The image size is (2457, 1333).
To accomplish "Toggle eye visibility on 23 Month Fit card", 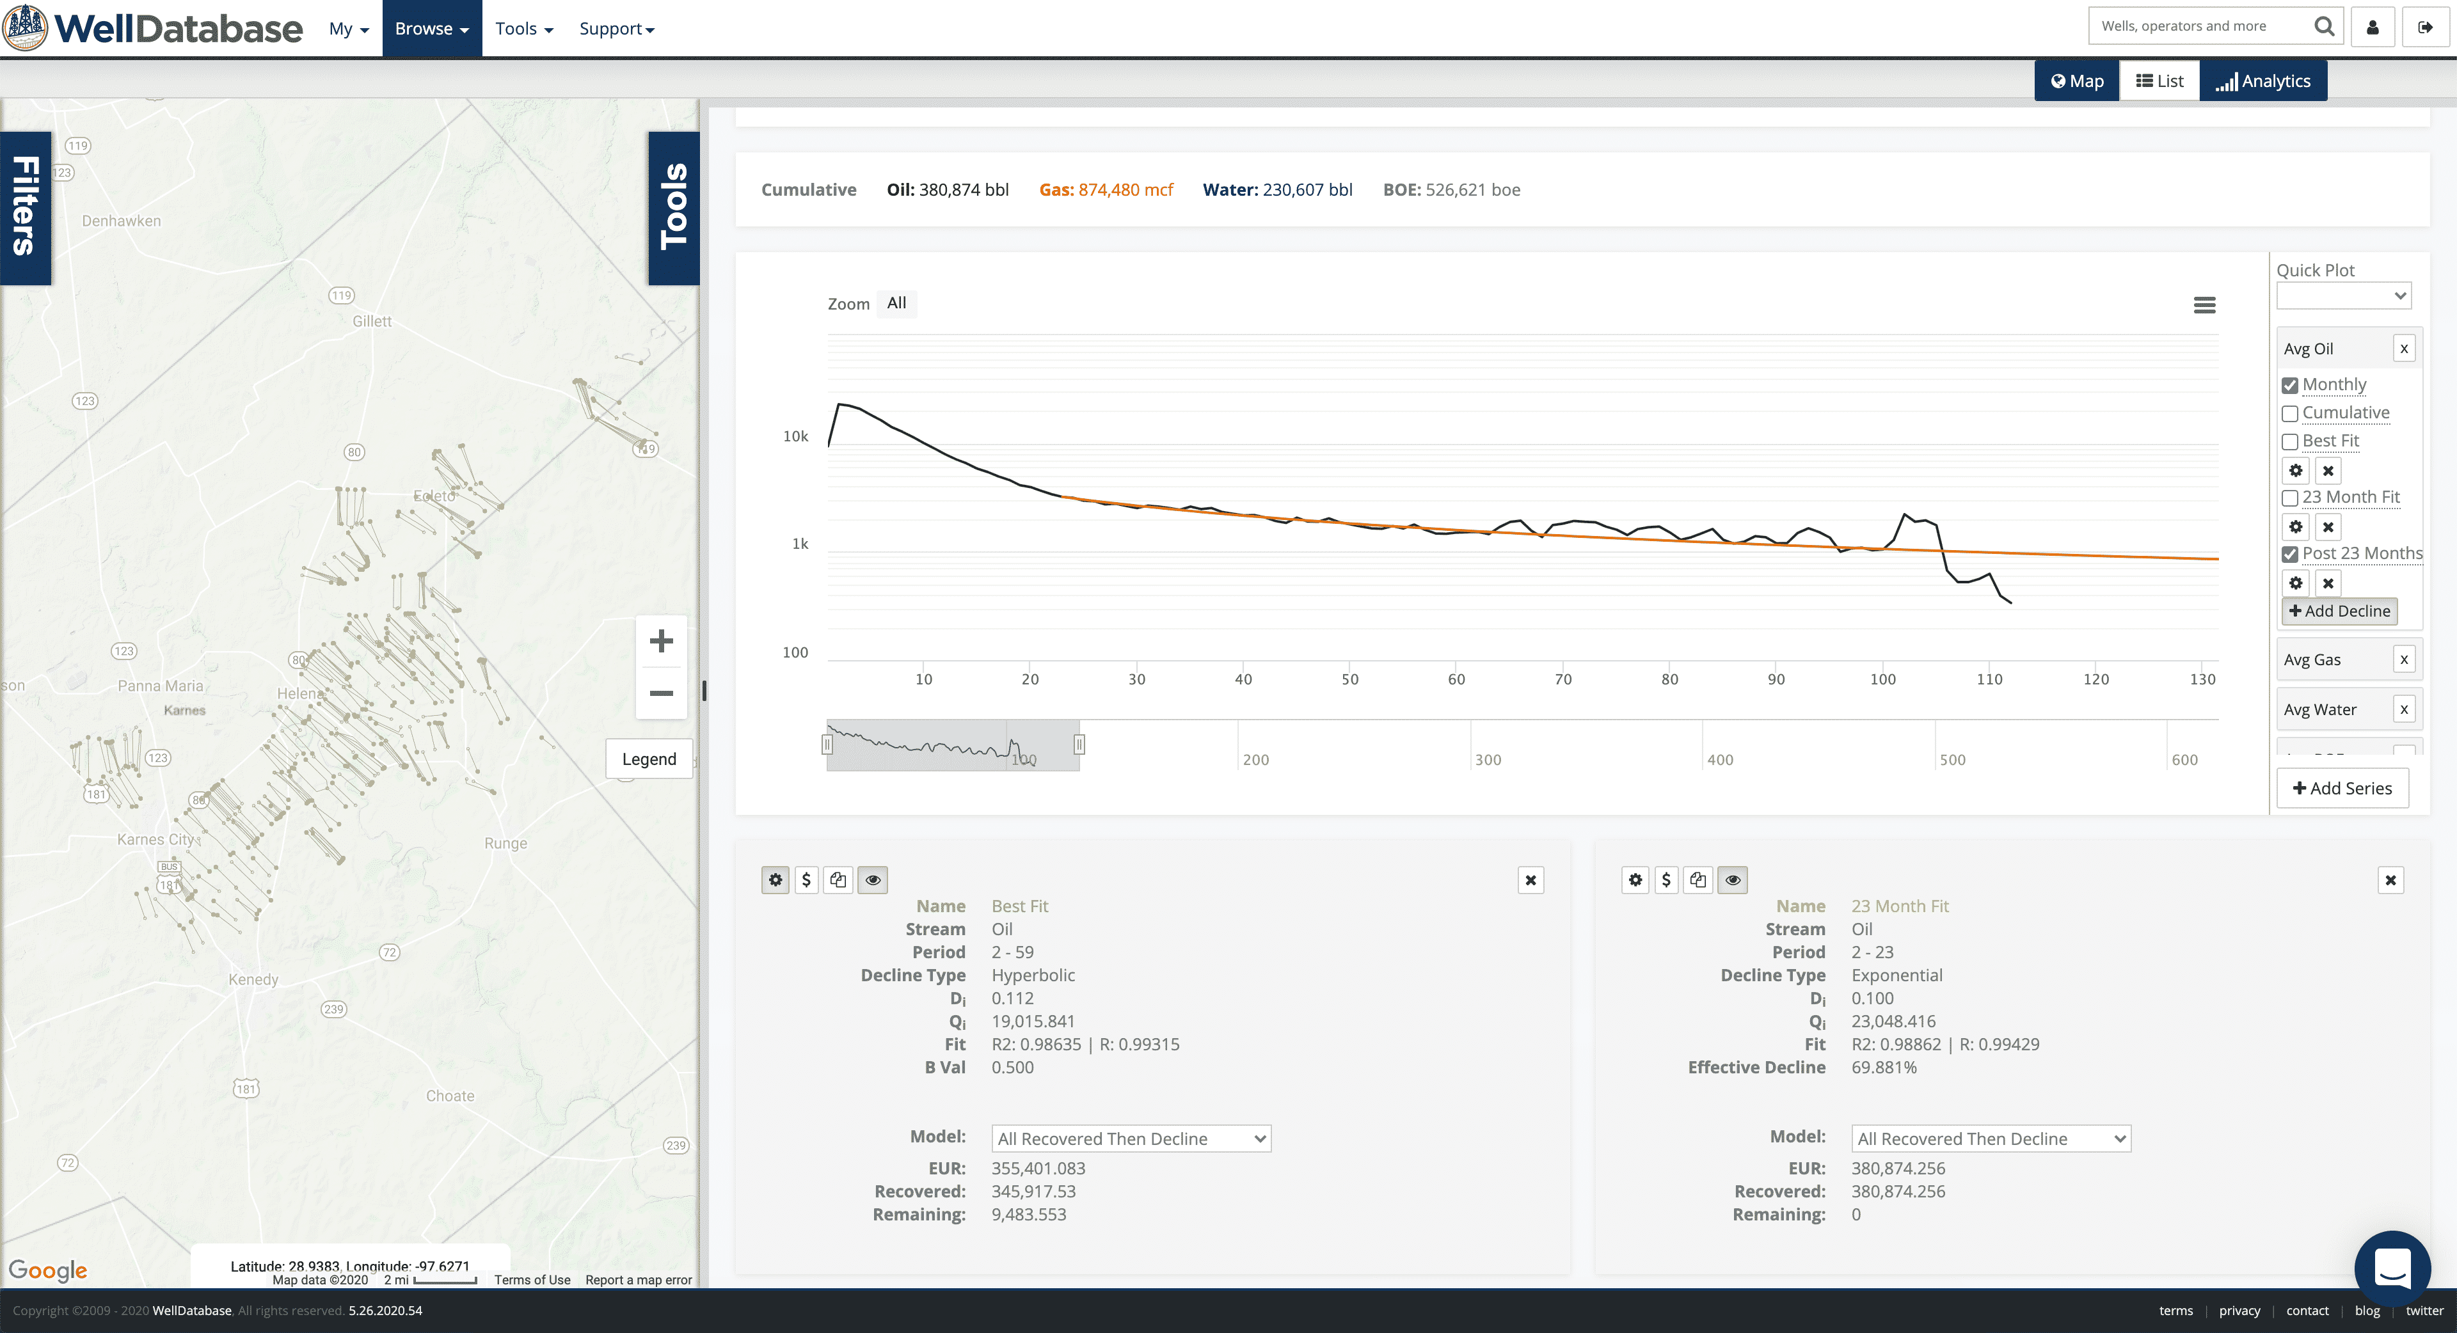I will (1732, 879).
